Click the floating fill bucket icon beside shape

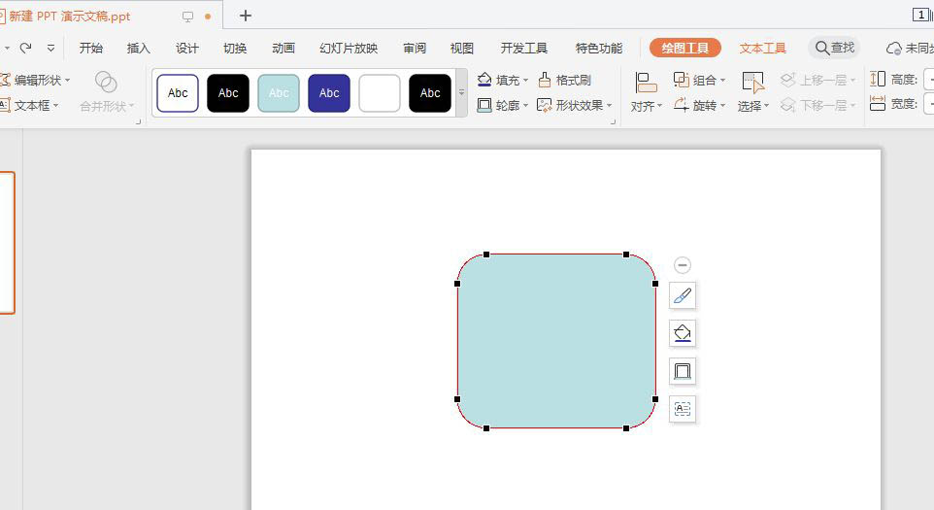point(682,333)
